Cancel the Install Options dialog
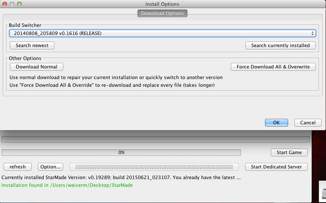Screen dimensions: 326x203 pyautogui.click(x=308, y=123)
